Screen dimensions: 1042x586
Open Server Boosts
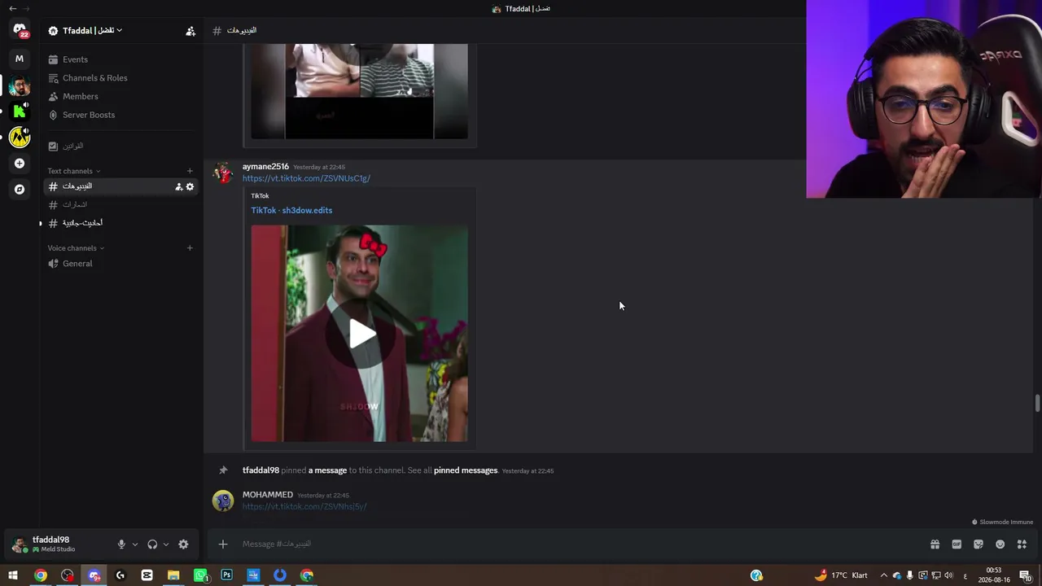(x=120, y=115)
